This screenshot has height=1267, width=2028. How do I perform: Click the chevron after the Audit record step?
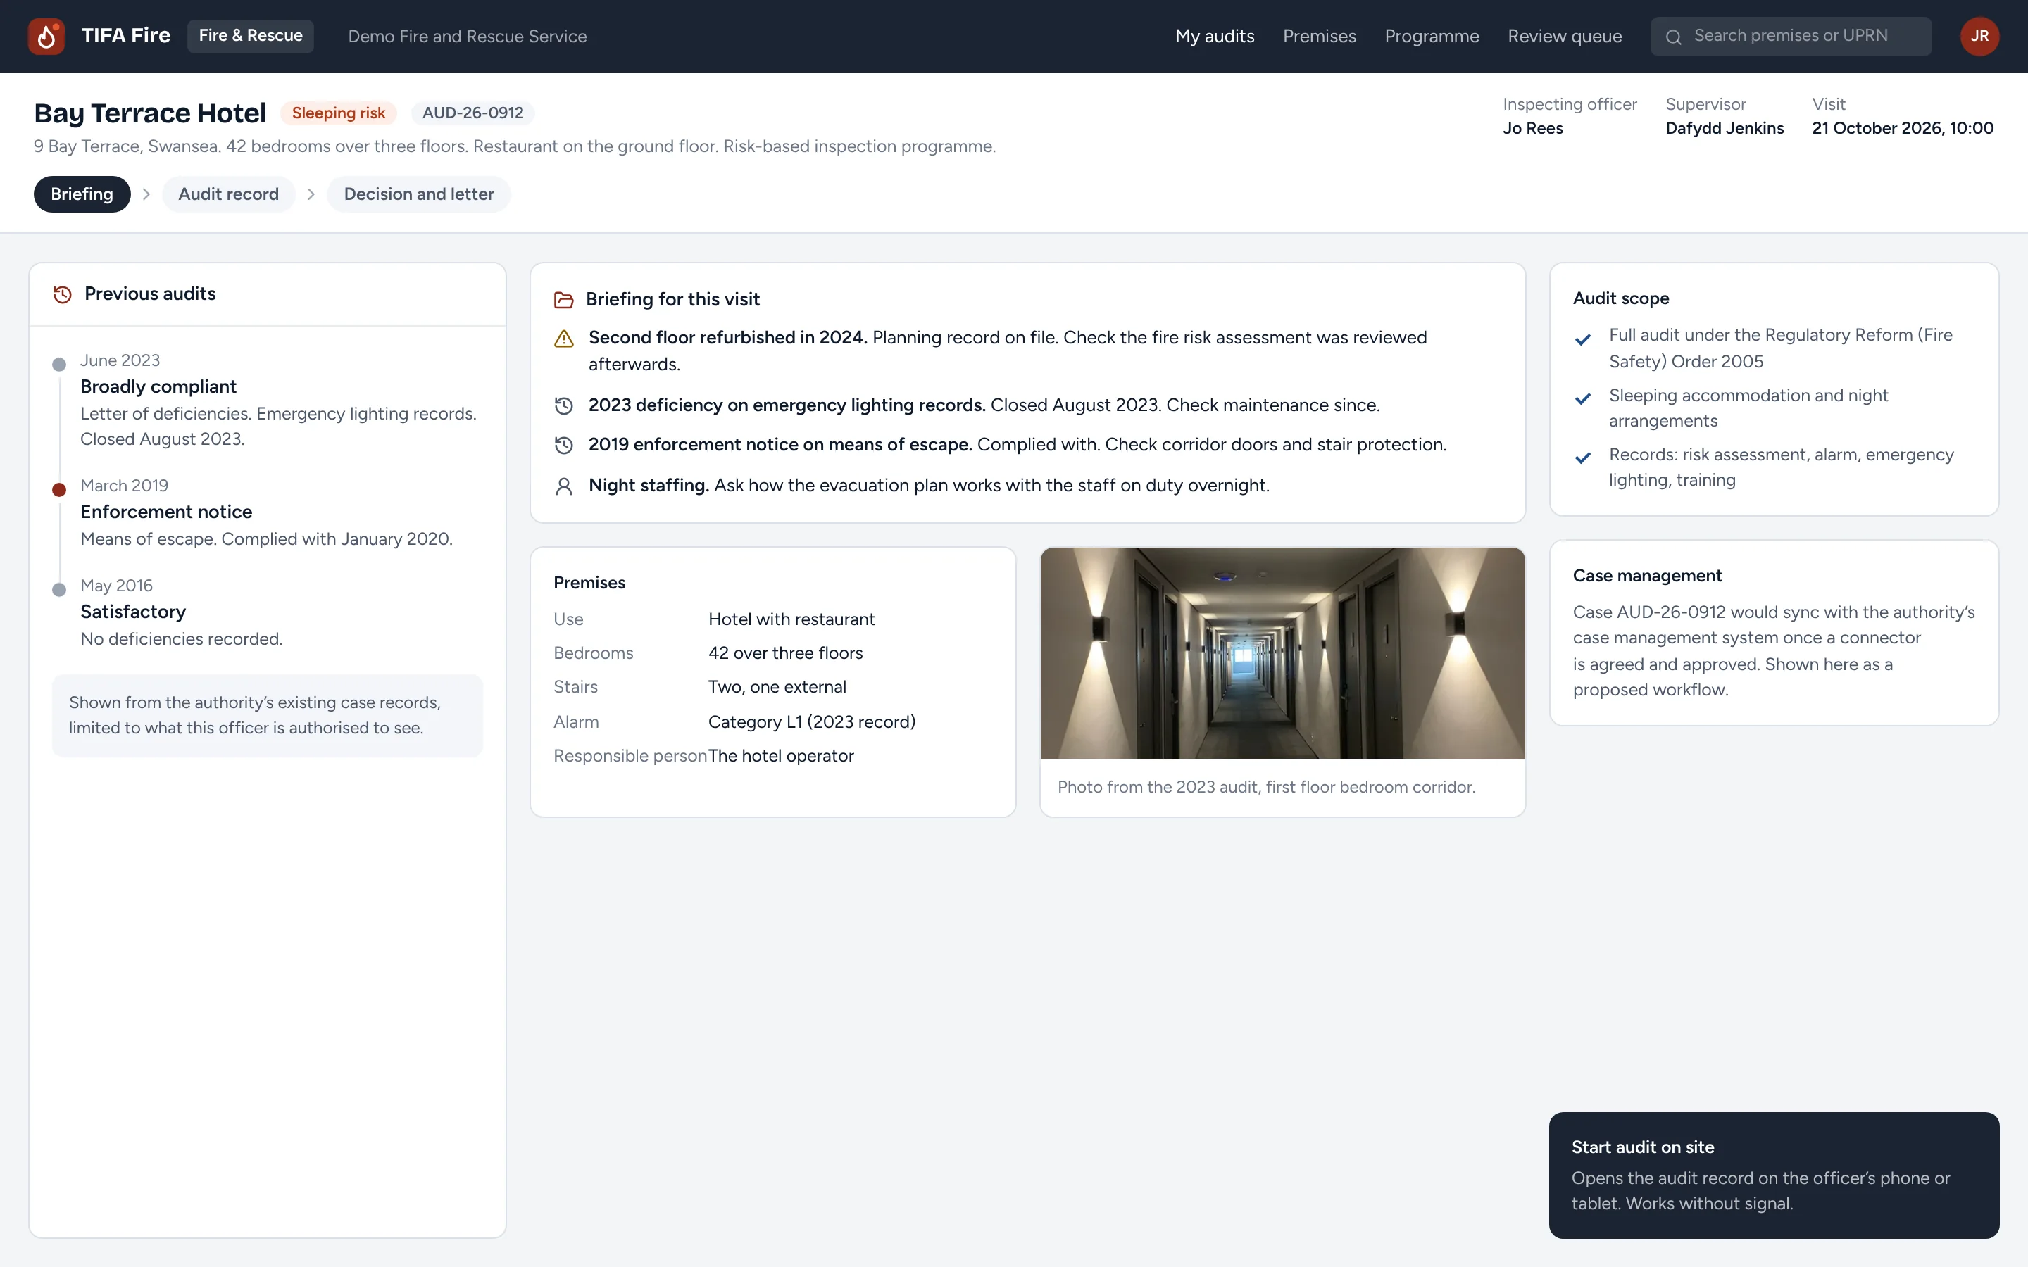tap(311, 194)
